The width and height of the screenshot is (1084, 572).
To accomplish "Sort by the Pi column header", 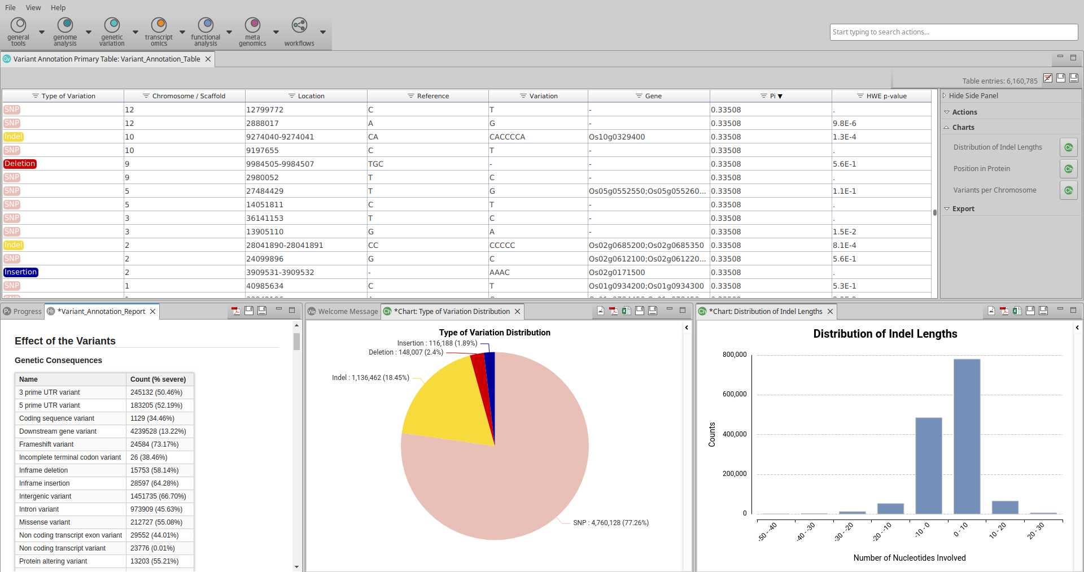I will point(771,96).
